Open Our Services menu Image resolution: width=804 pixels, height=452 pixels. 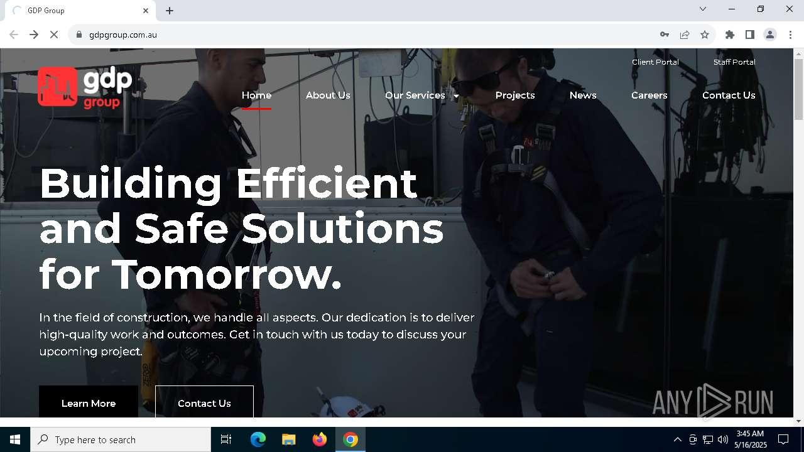click(x=415, y=95)
